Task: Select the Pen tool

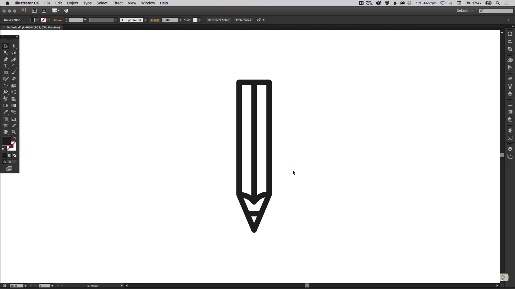Action: point(6,60)
